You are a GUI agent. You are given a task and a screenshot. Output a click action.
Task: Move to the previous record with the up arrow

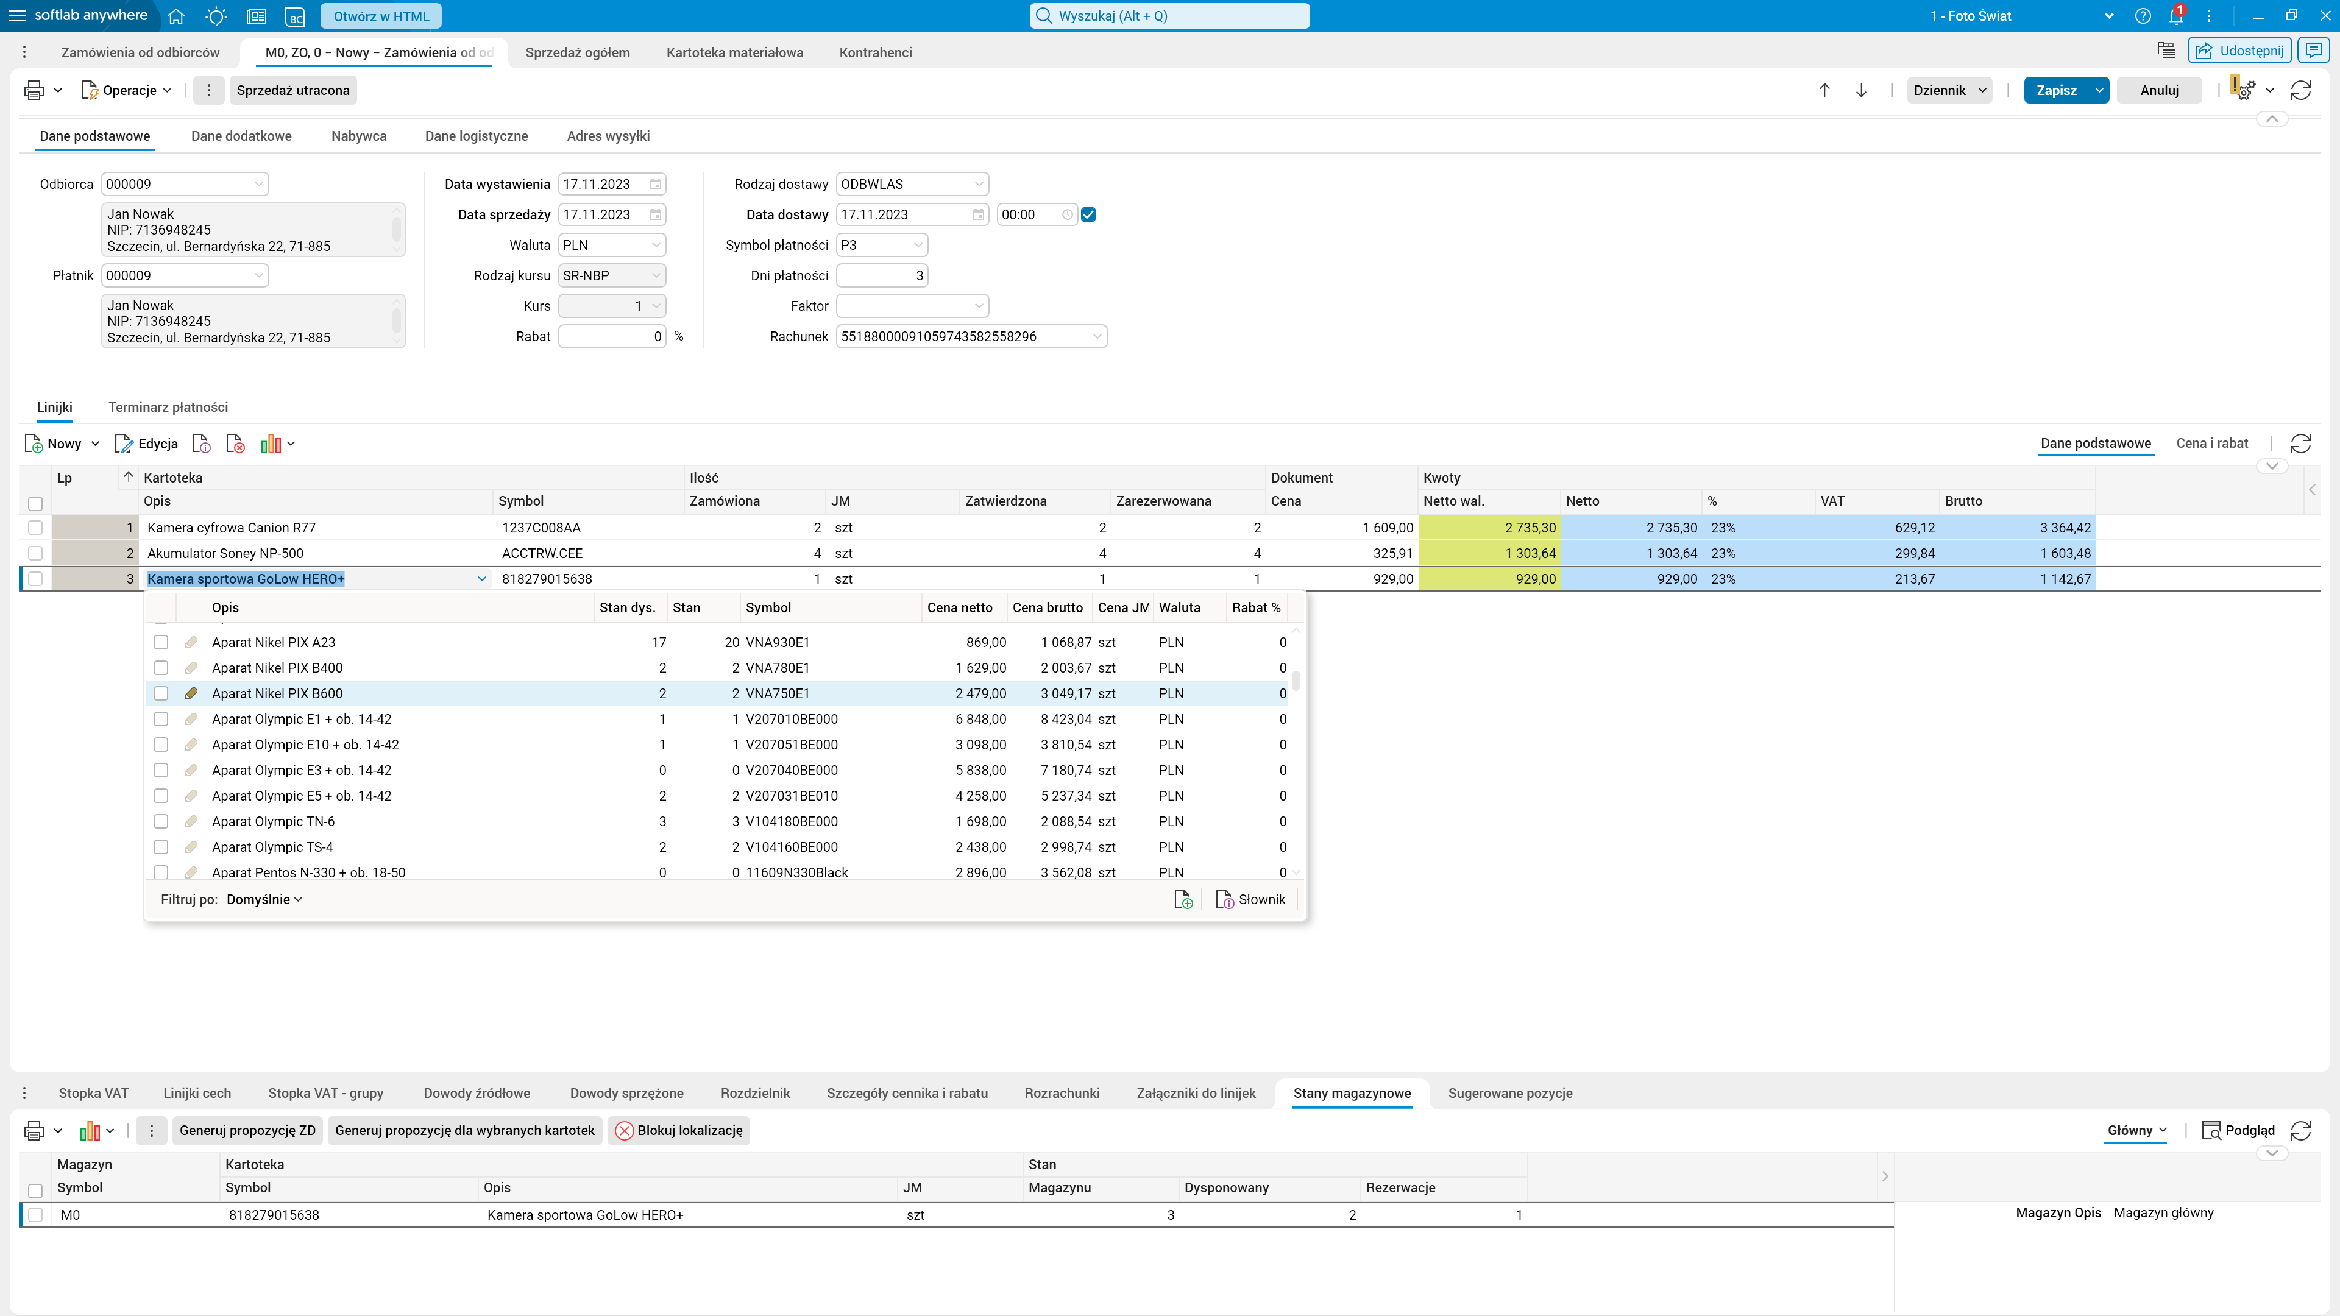pos(1824,90)
